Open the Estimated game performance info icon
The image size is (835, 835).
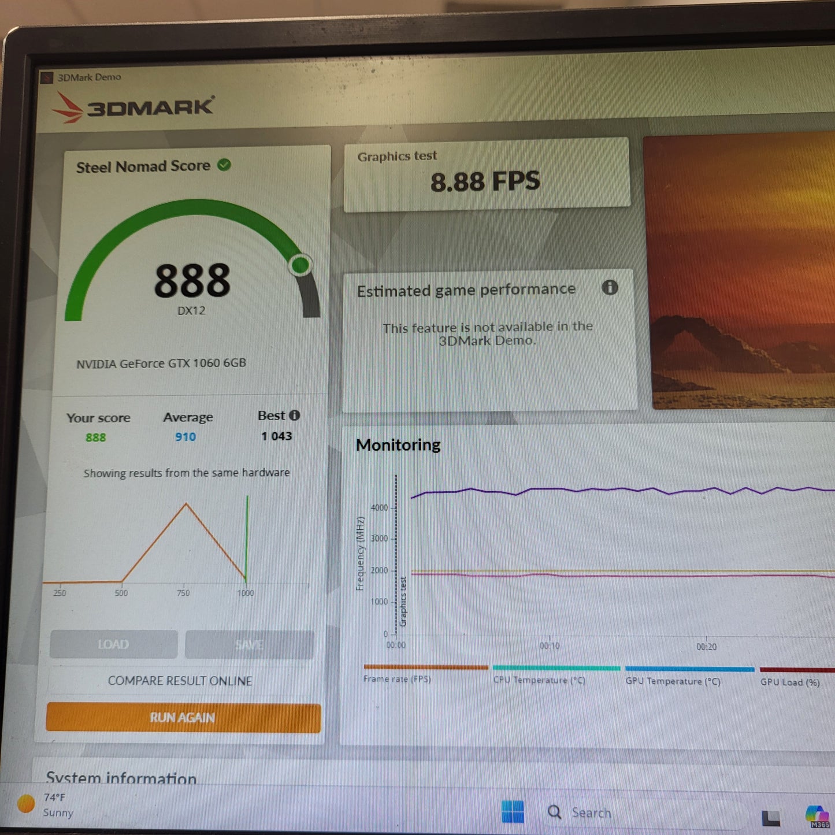[610, 287]
